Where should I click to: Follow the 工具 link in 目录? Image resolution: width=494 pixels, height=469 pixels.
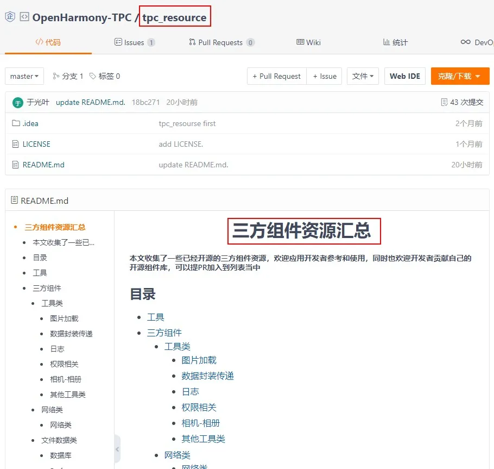pos(156,317)
